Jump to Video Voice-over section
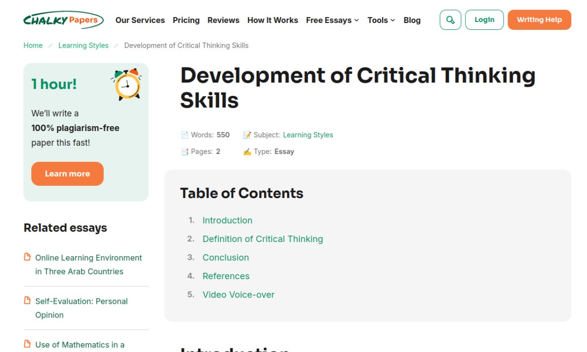Viewport: 587px width, 352px height. (238, 295)
